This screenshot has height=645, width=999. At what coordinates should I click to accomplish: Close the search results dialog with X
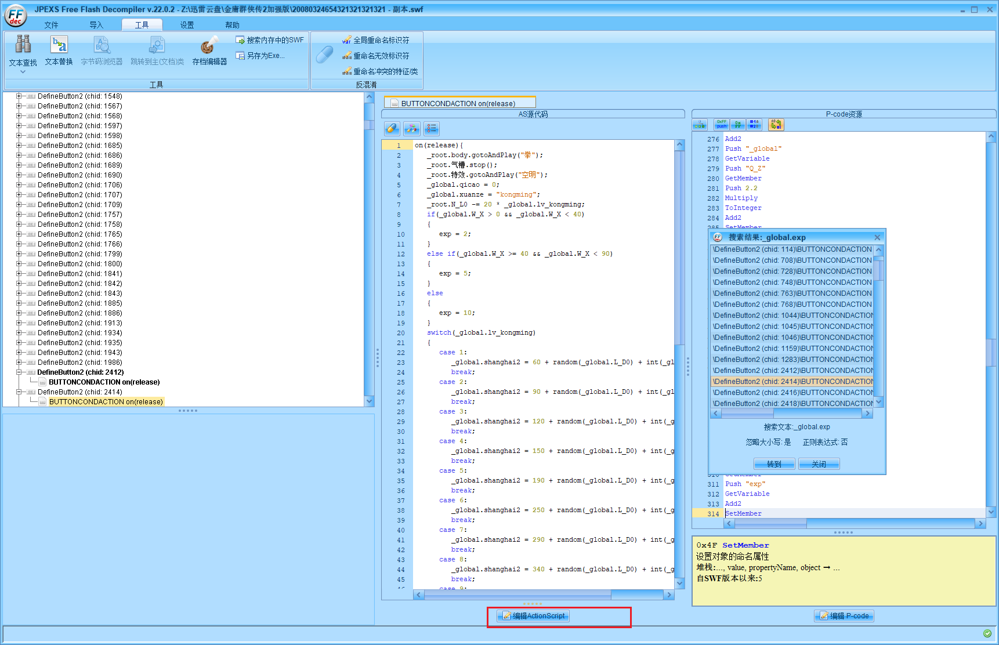[877, 237]
